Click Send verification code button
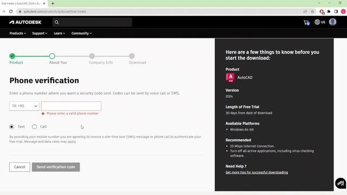This screenshot has height=195, width=347. [56, 167]
